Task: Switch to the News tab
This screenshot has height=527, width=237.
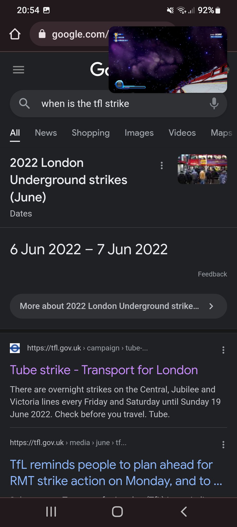Action: click(46, 133)
